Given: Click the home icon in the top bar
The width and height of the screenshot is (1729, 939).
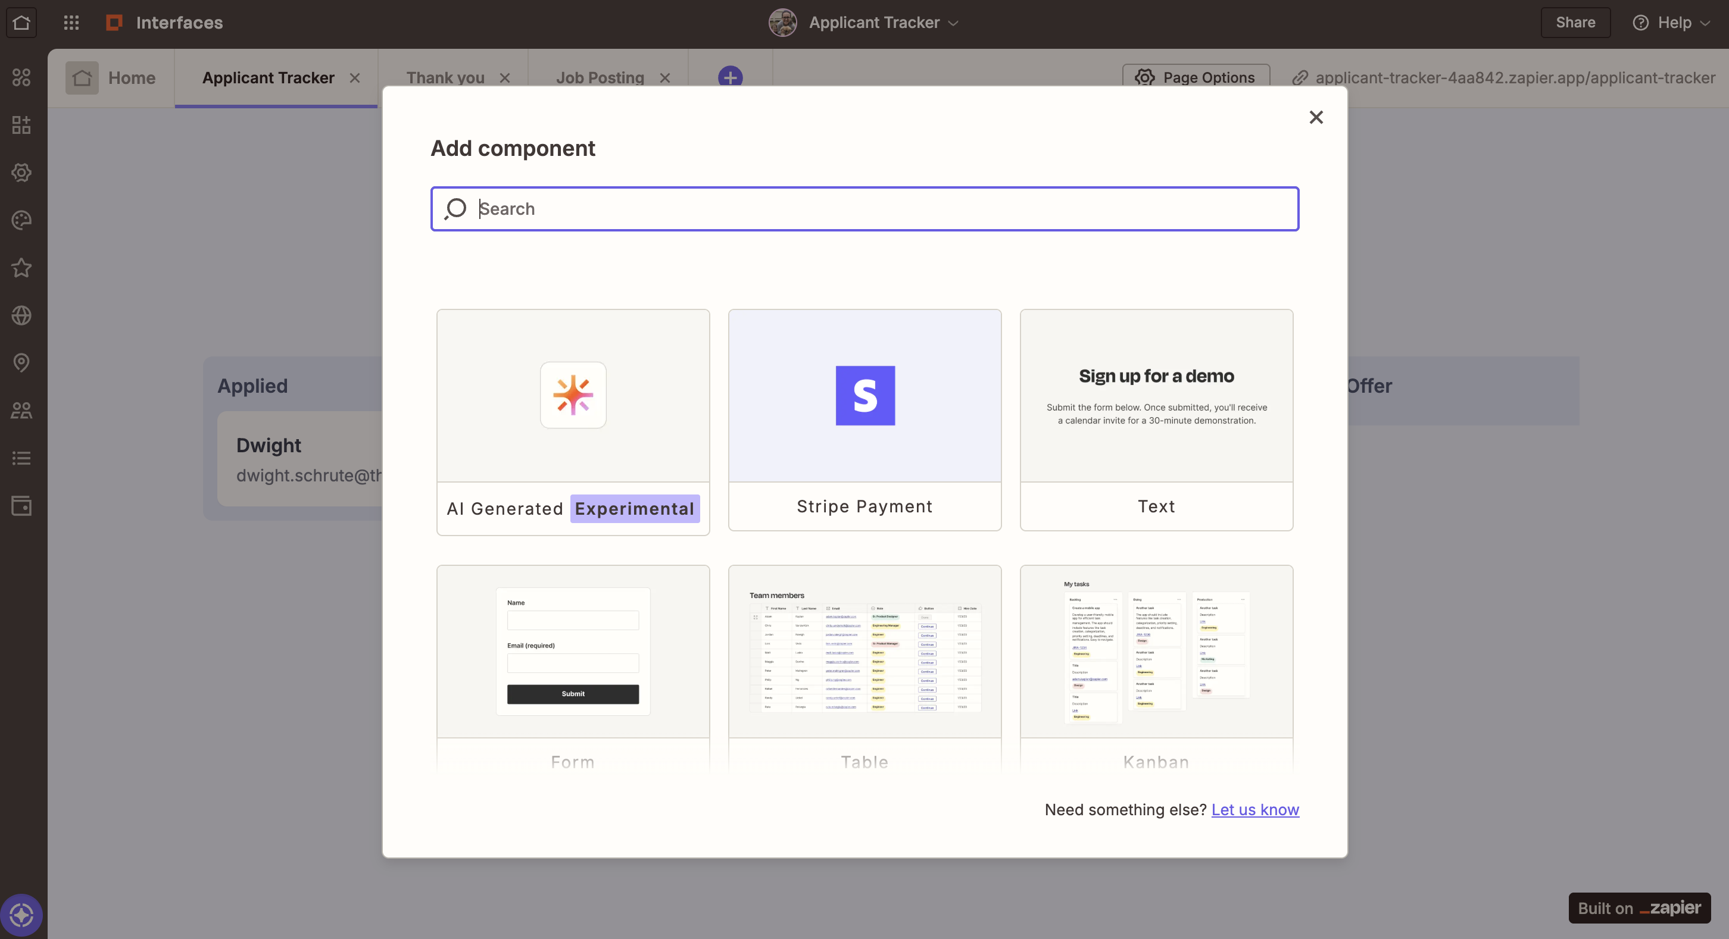Looking at the screenshot, I should [x=21, y=23].
